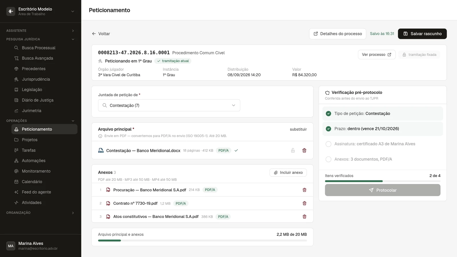This screenshot has height=257, width=457.
Task: Delete the Contrato nº 7730-19.pdf attachment
Action: 304,203
